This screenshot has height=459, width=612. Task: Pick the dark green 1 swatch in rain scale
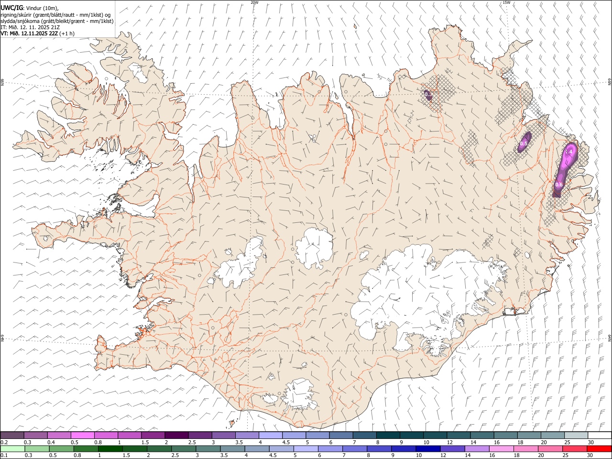point(110,449)
